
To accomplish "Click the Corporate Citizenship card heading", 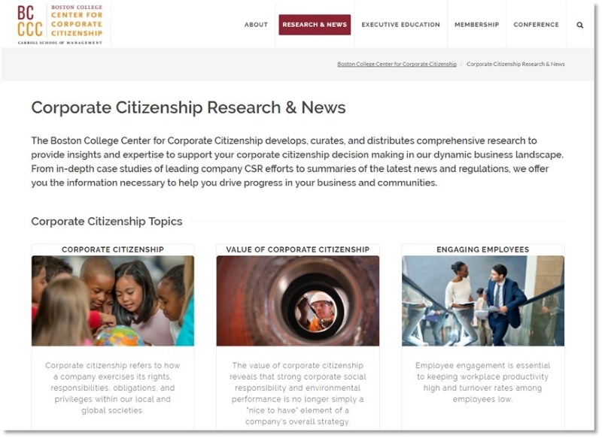I will pyautogui.click(x=113, y=249).
